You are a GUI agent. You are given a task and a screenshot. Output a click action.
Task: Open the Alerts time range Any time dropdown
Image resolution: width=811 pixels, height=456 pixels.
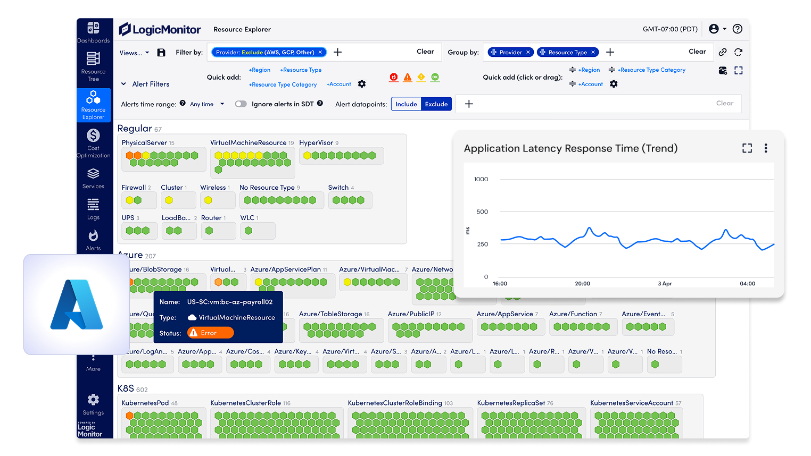[207, 104]
